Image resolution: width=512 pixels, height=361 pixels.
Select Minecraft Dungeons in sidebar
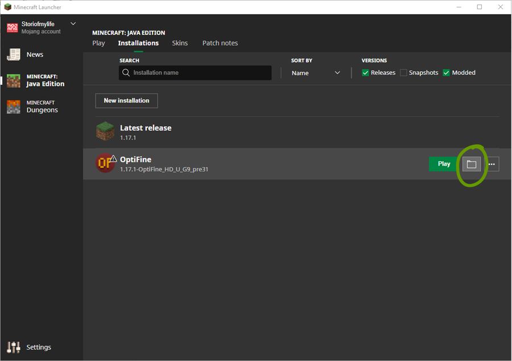point(42,107)
